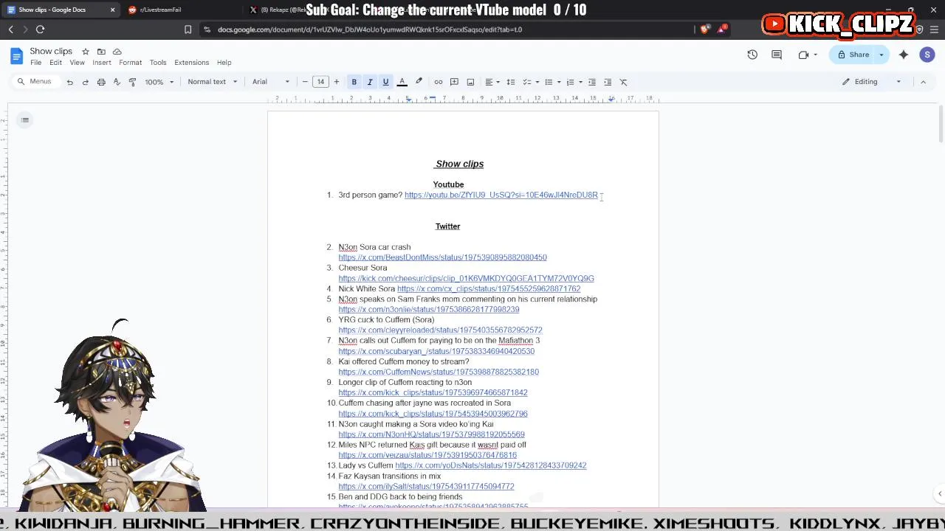This screenshot has height=531, width=945.
Task: Insert a link using the chain icon
Action: [439, 82]
